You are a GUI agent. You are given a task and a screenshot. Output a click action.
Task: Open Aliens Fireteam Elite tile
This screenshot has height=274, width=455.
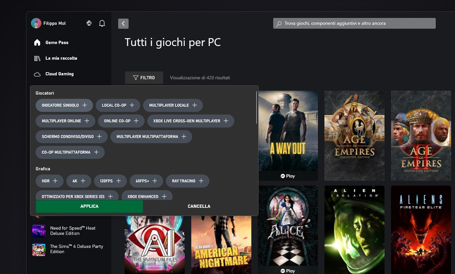point(421,230)
